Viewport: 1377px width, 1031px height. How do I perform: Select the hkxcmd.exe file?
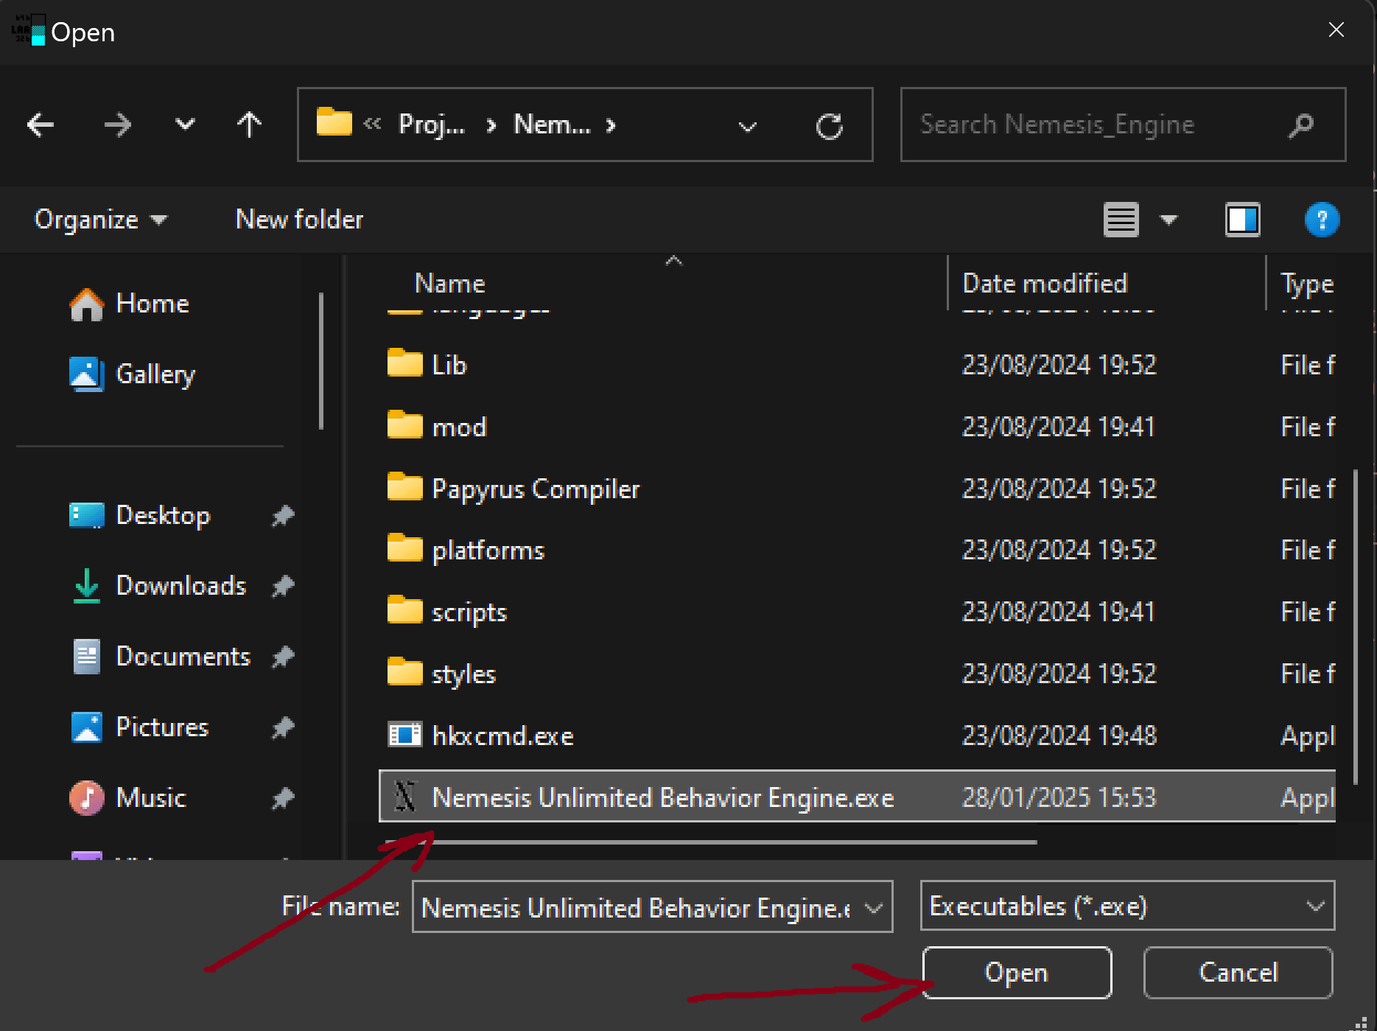coord(502,735)
